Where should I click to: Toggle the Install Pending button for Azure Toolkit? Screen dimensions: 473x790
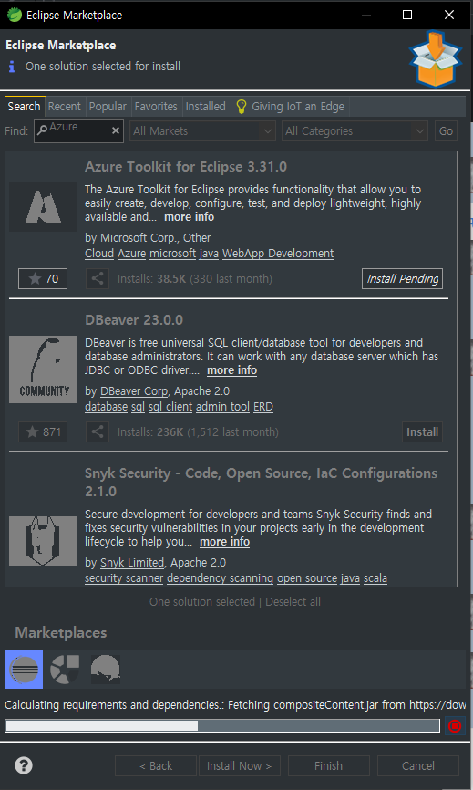(x=402, y=278)
